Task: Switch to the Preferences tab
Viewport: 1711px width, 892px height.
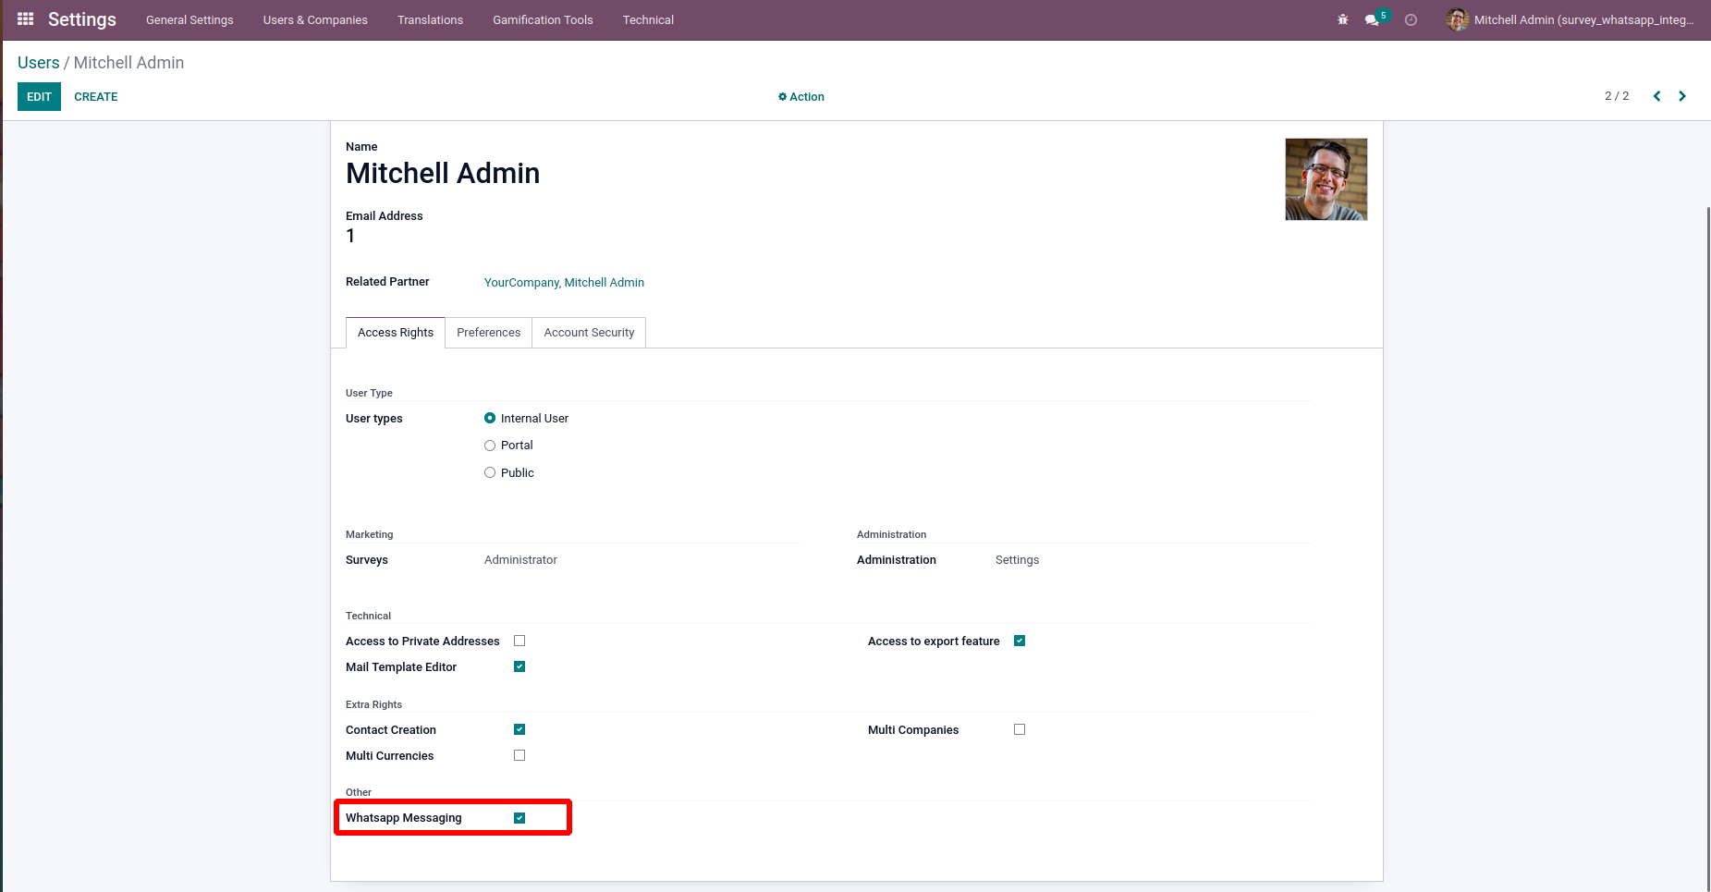Action: pos(488,333)
